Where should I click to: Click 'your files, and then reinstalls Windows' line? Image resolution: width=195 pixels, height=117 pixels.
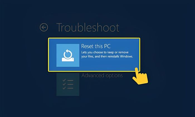pos(107,57)
